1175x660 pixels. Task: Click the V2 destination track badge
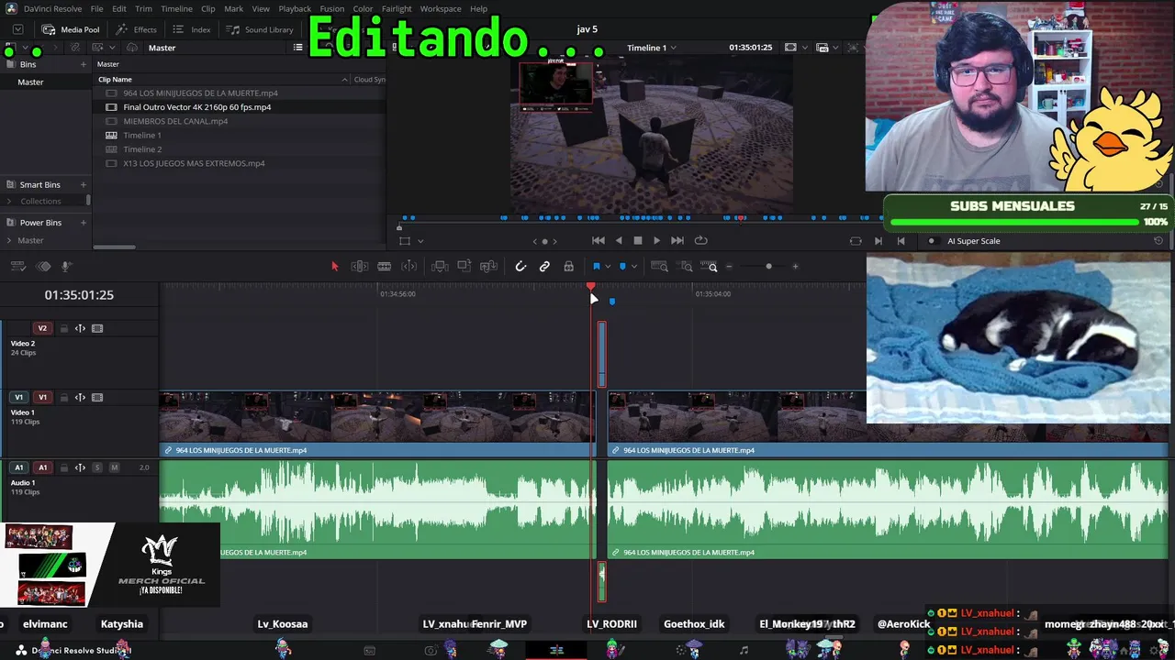[x=42, y=328]
